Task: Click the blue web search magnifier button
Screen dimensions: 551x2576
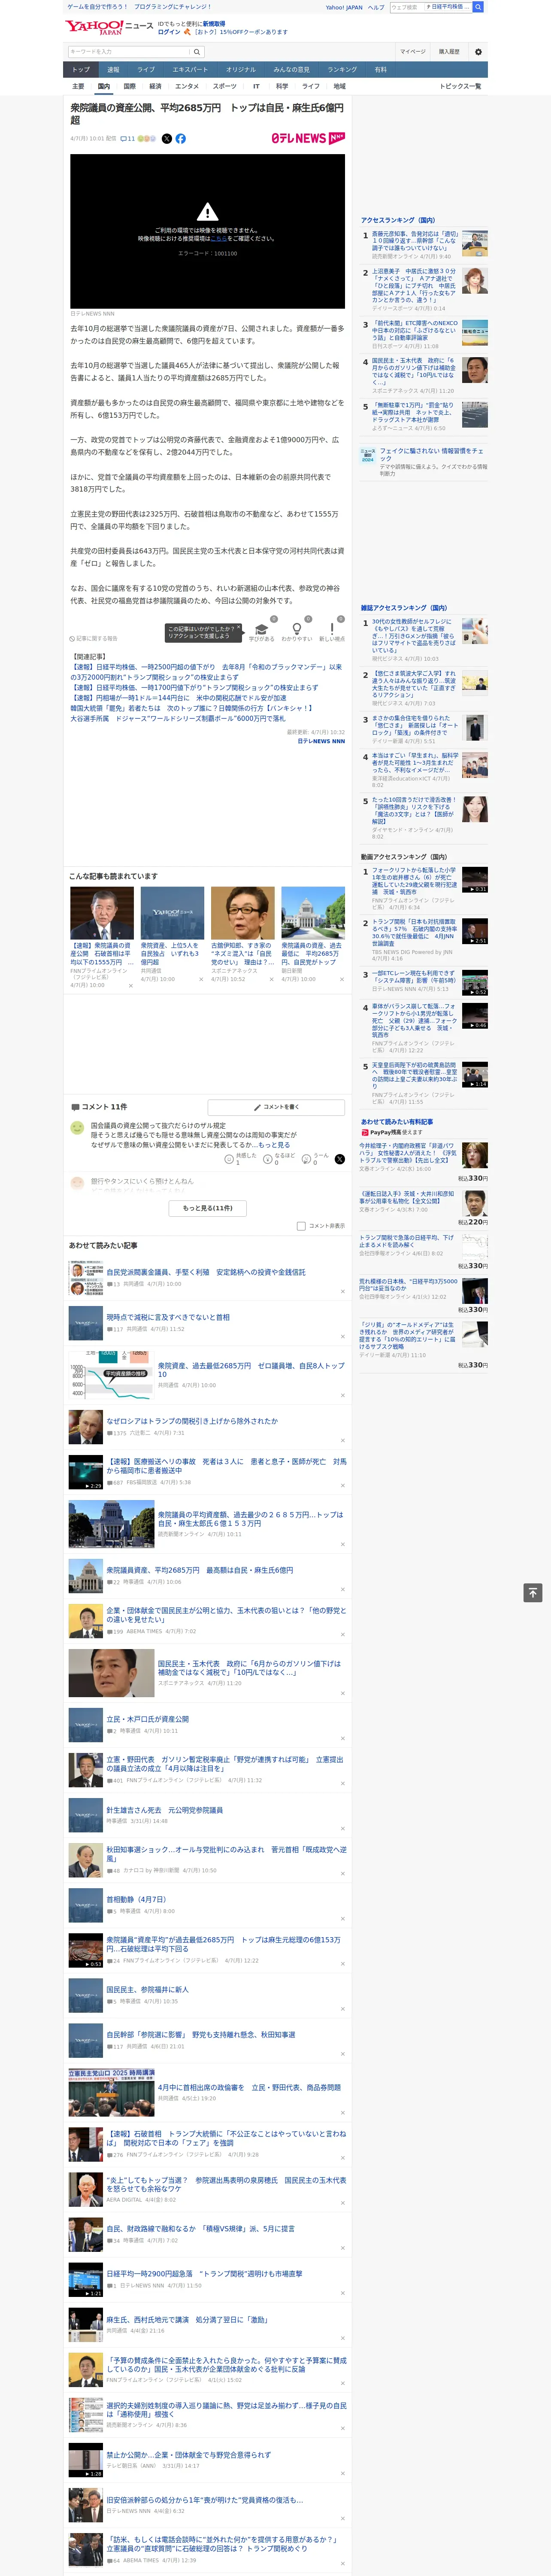Action: pos(478,7)
